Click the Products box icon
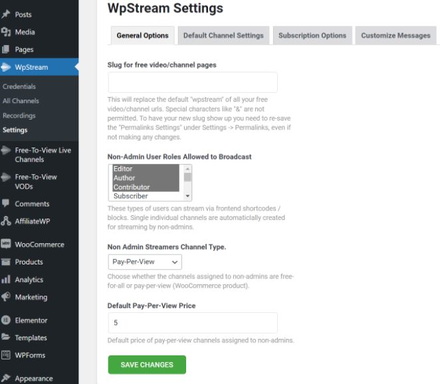Screen dimensions: 440x384 click(6, 262)
